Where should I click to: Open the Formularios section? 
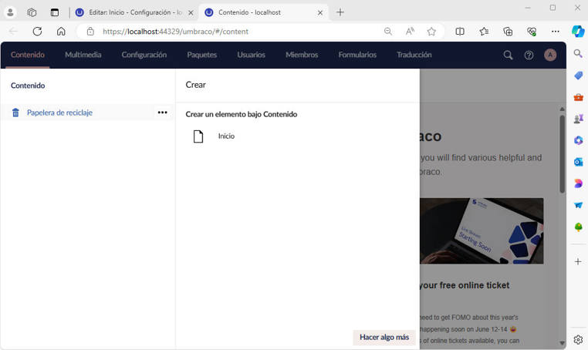tap(357, 55)
